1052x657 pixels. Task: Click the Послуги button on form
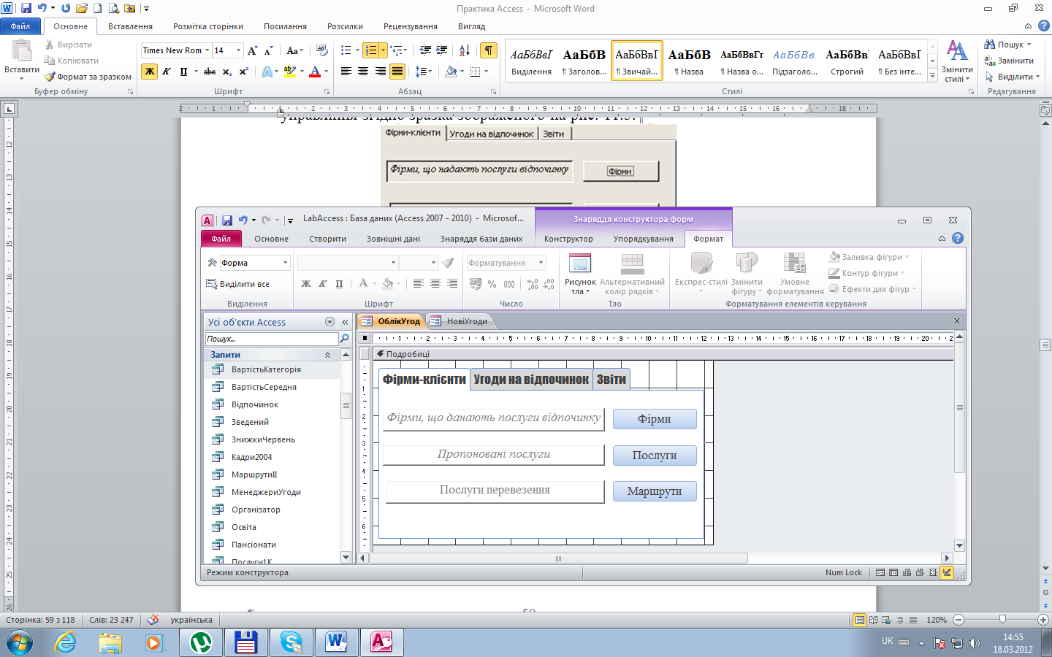click(x=655, y=456)
